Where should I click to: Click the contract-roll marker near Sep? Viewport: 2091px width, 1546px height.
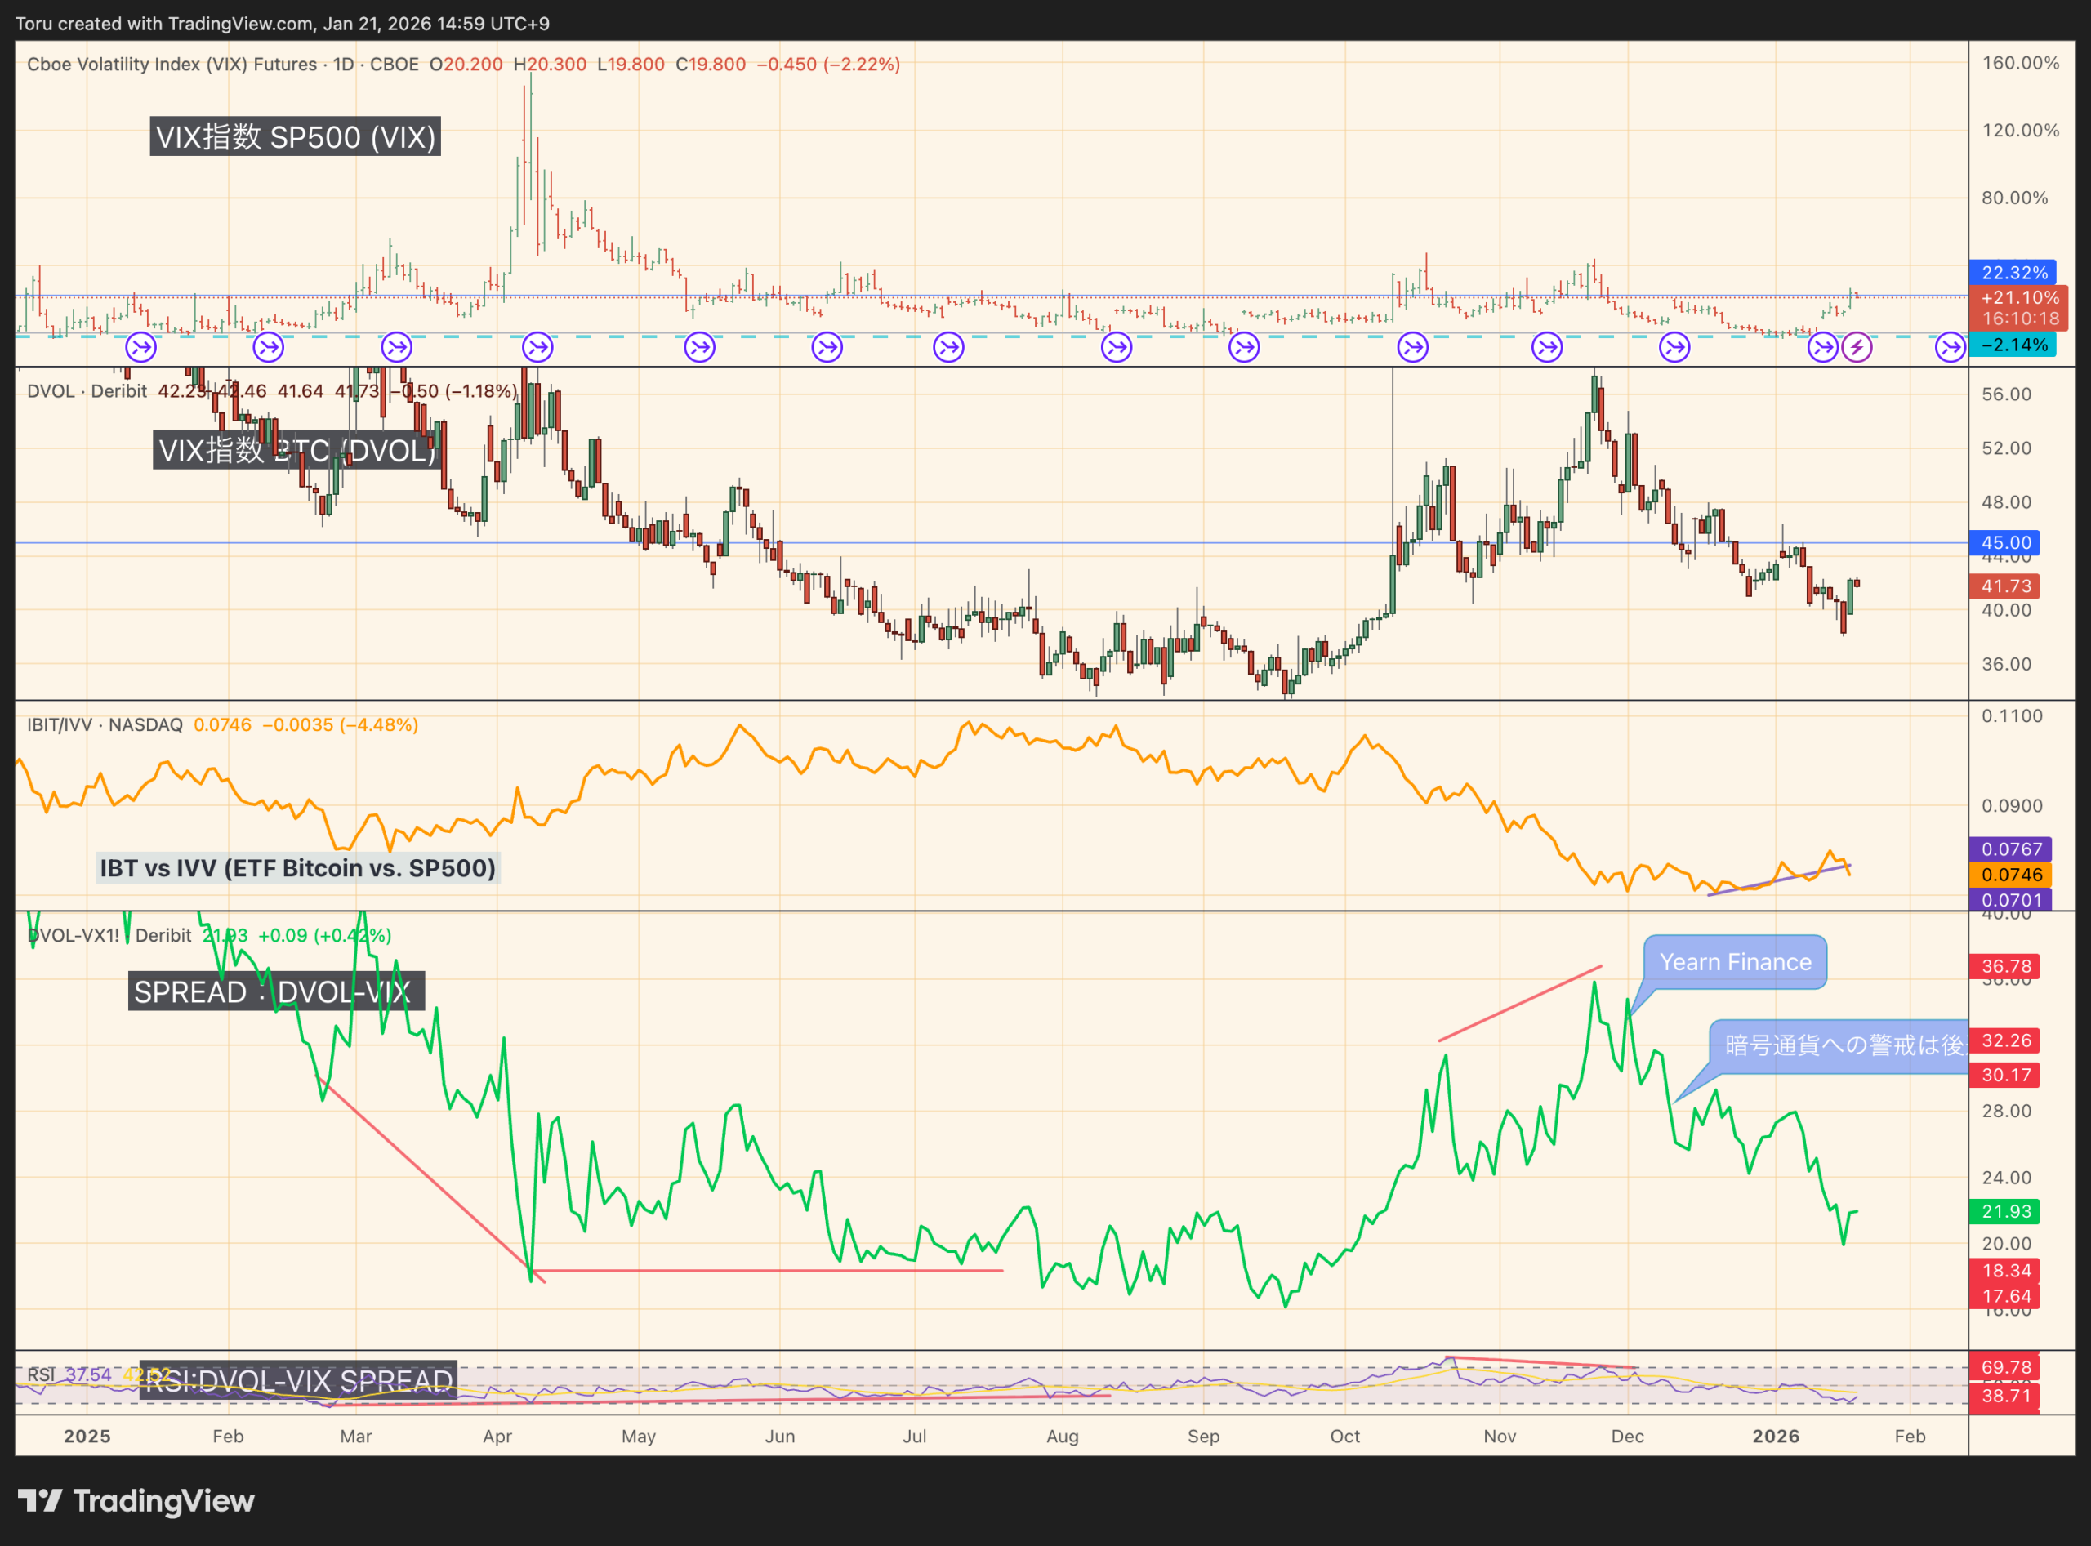click(1244, 347)
